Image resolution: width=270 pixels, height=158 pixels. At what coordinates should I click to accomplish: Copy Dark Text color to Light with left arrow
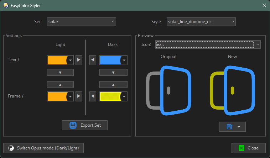click(x=93, y=60)
